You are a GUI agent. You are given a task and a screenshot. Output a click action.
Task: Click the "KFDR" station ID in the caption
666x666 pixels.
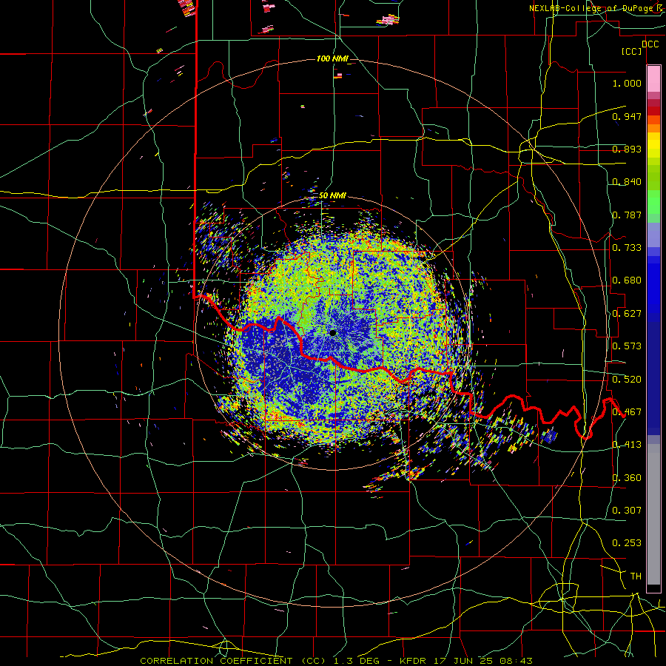tap(414, 661)
